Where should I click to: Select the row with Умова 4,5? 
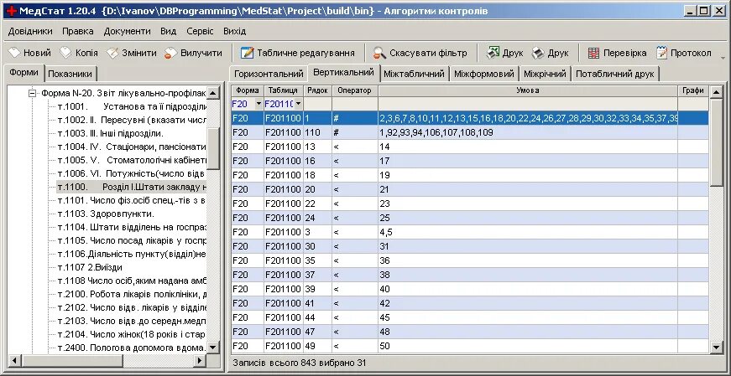point(470,232)
